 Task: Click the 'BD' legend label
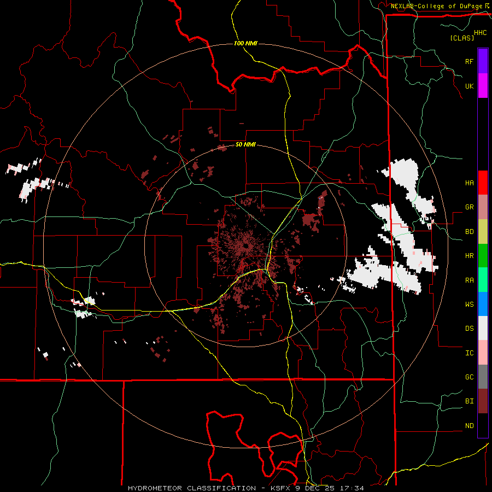[x=469, y=232]
